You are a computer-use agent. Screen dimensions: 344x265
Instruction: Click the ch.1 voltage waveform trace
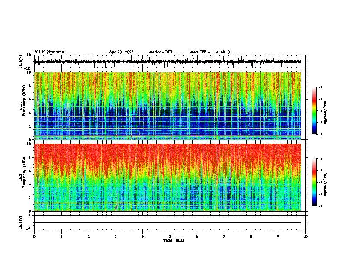tap(168, 62)
